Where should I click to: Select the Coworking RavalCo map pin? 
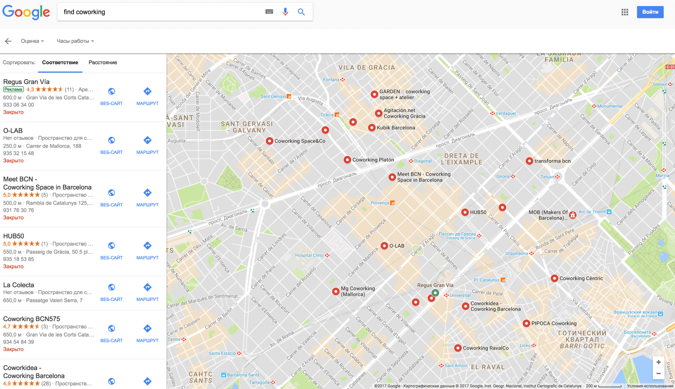click(458, 348)
